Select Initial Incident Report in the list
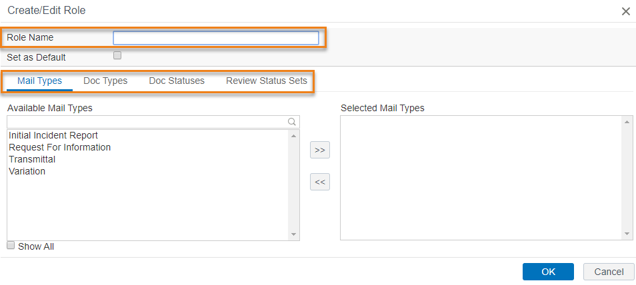Screen dimensions: 636x285 click(x=53, y=135)
